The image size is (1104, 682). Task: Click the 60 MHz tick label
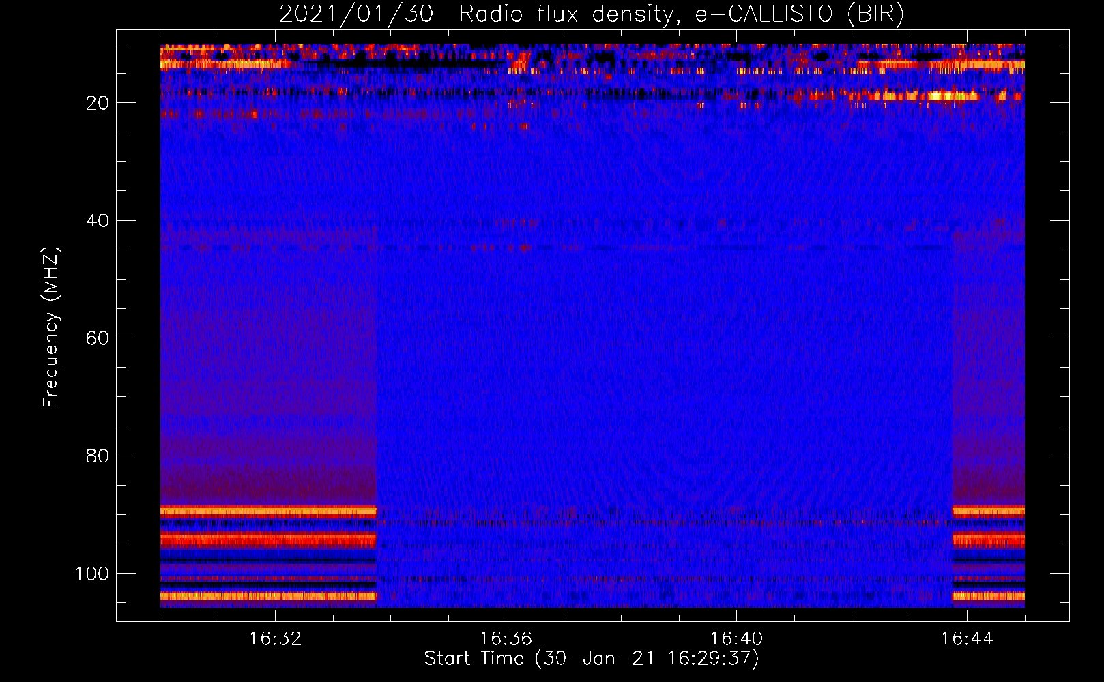pyautogui.click(x=98, y=338)
